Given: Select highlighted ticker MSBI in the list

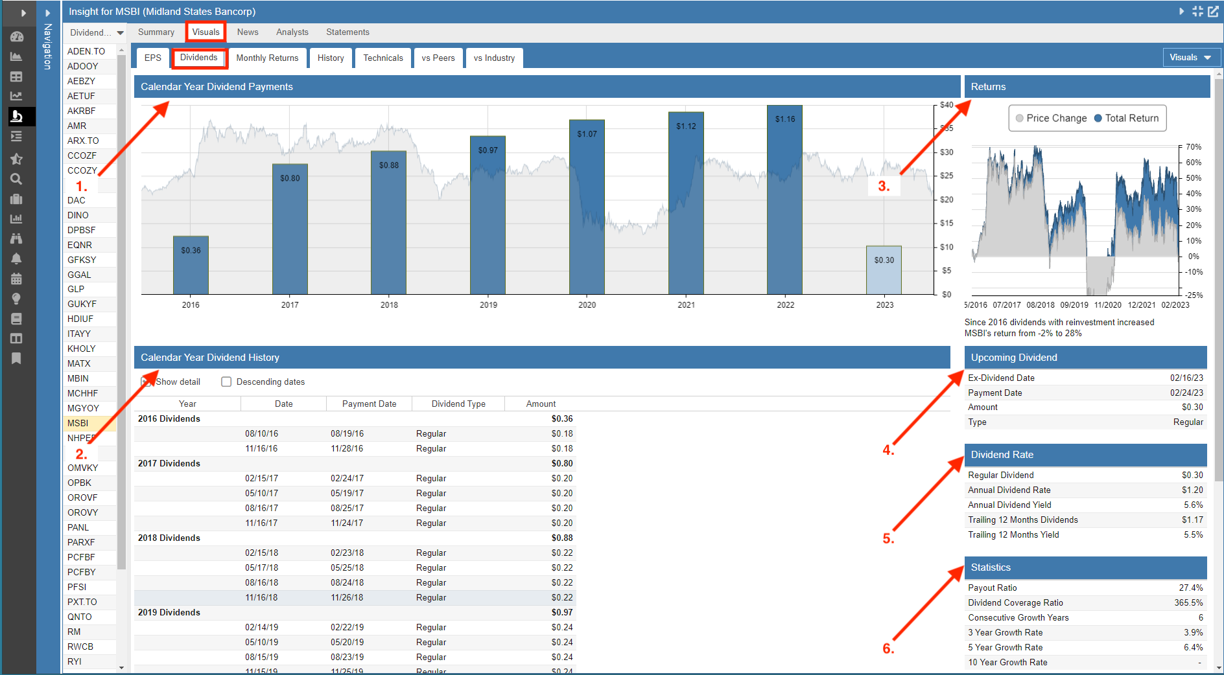Looking at the screenshot, I should click(89, 423).
